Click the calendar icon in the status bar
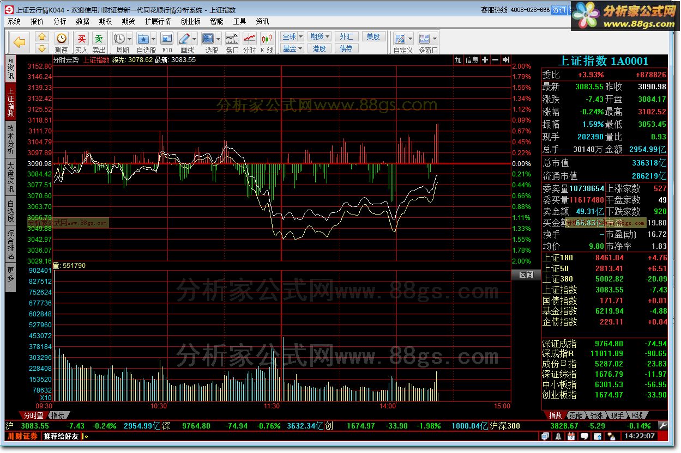Screen dimensions: 681x453 pyautogui.click(x=571, y=436)
